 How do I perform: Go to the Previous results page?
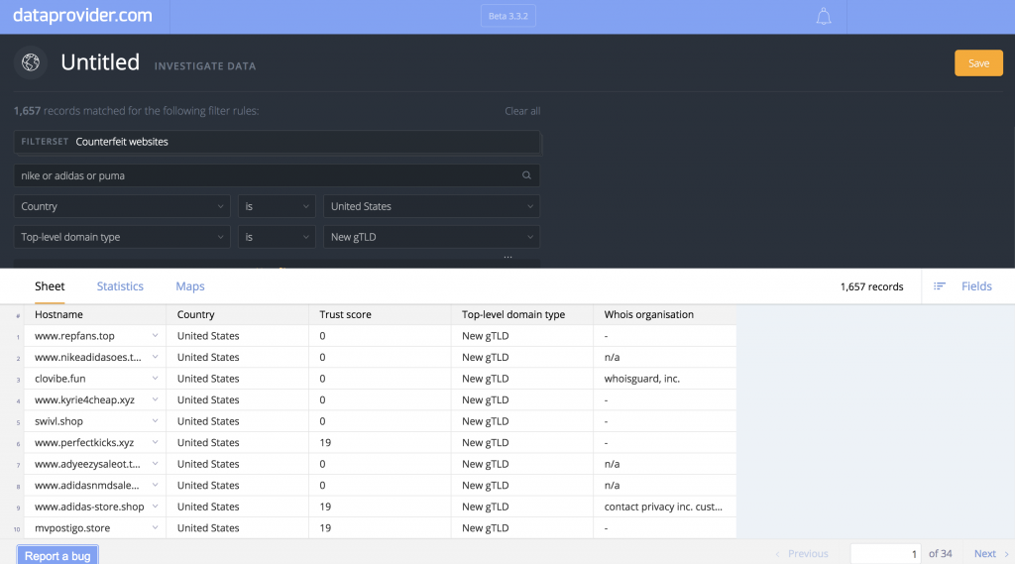[802, 554]
